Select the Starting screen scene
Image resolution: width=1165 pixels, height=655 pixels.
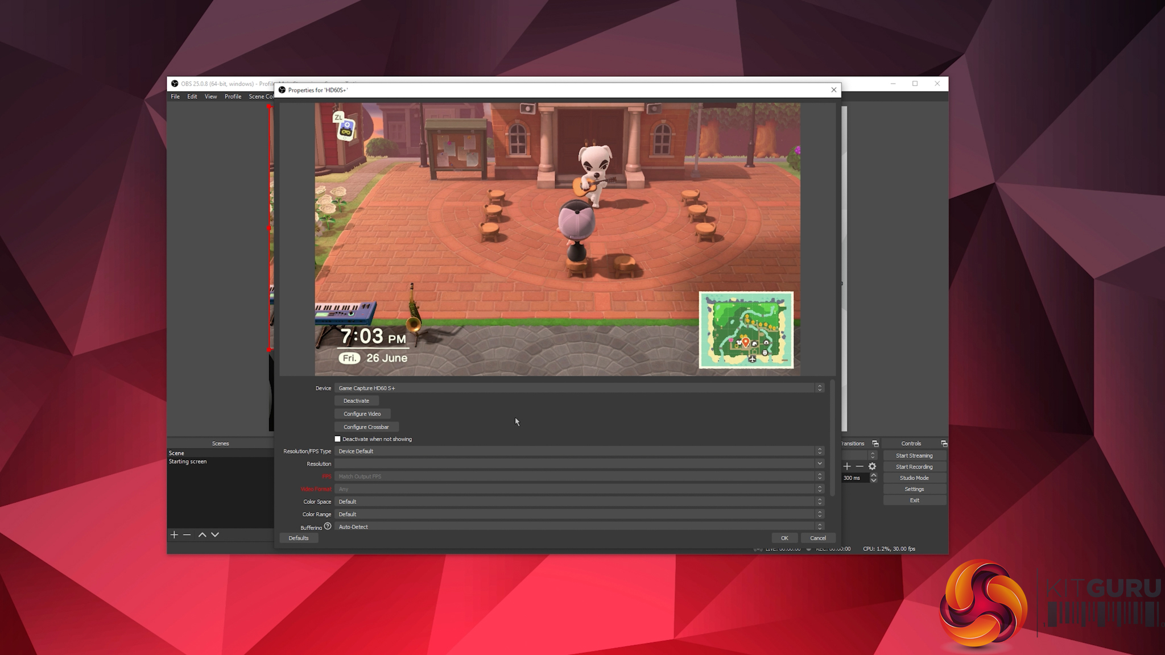pyautogui.click(x=188, y=462)
